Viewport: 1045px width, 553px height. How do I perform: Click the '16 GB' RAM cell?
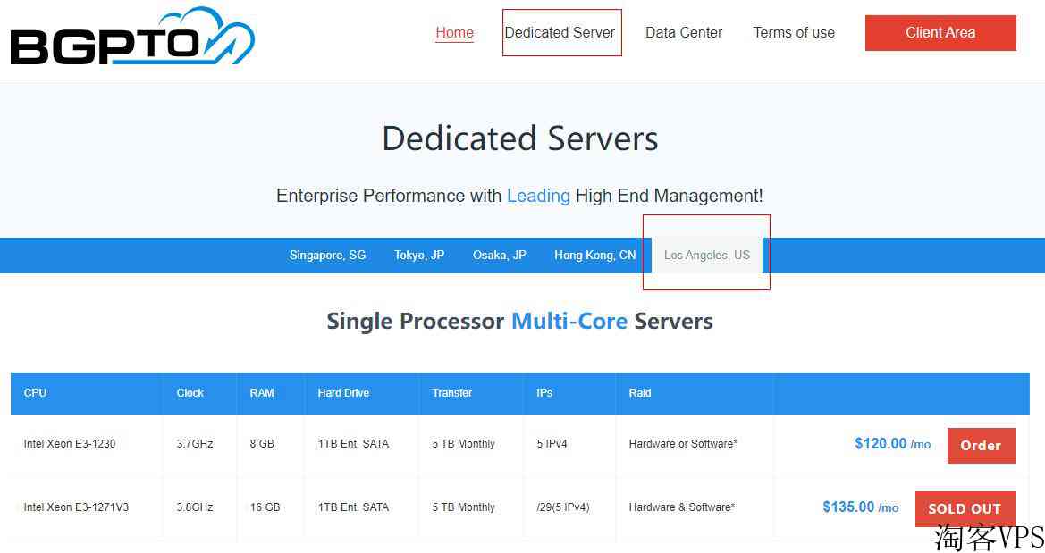[265, 507]
